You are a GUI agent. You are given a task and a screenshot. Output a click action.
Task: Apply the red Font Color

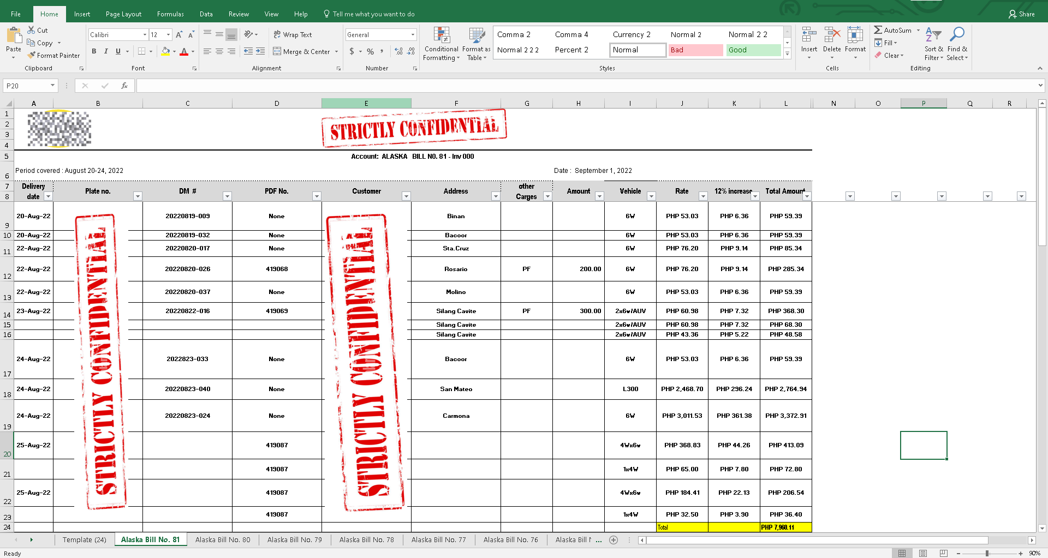[184, 51]
